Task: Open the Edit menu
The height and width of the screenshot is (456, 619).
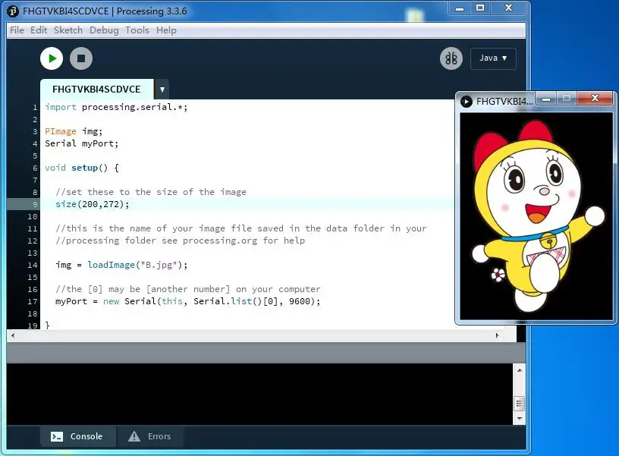Action: [39, 30]
